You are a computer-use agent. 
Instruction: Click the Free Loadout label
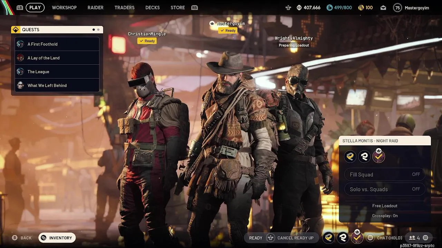click(385, 206)
